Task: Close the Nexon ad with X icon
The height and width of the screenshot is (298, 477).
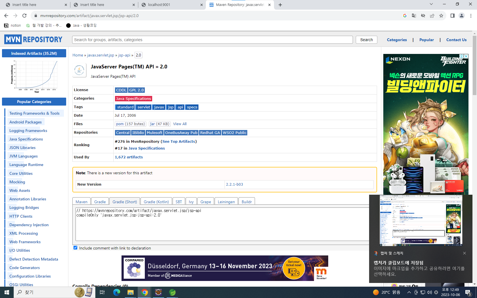Action: point(466,56)
